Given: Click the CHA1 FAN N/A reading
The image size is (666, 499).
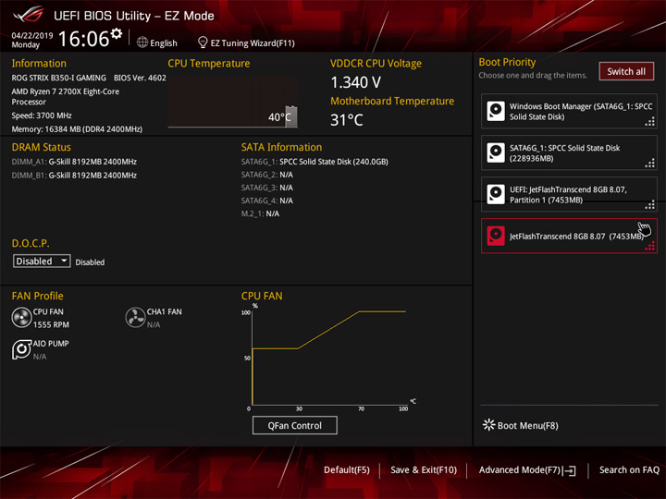Looking at the screenshot, I should point(154,324).
